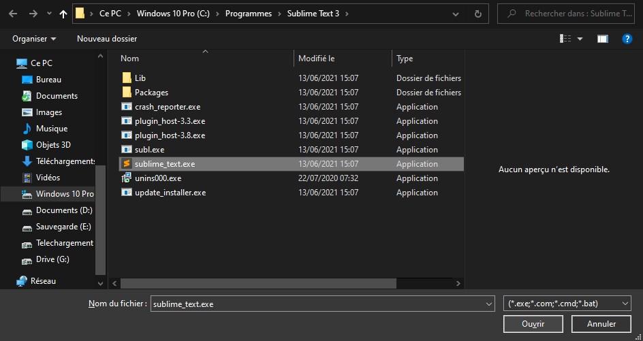
Task: Click the Annuler button
Action: pos(601,324)
